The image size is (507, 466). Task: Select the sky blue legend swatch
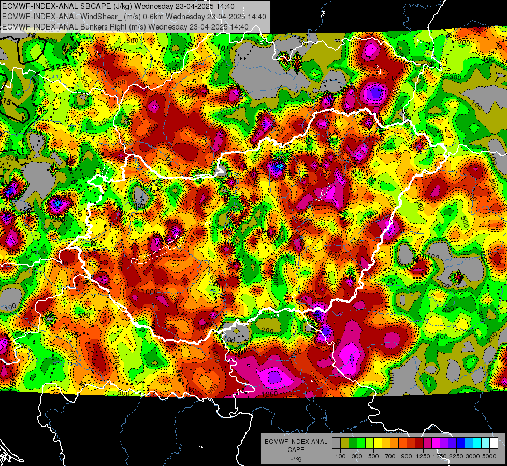click(469, 443)
